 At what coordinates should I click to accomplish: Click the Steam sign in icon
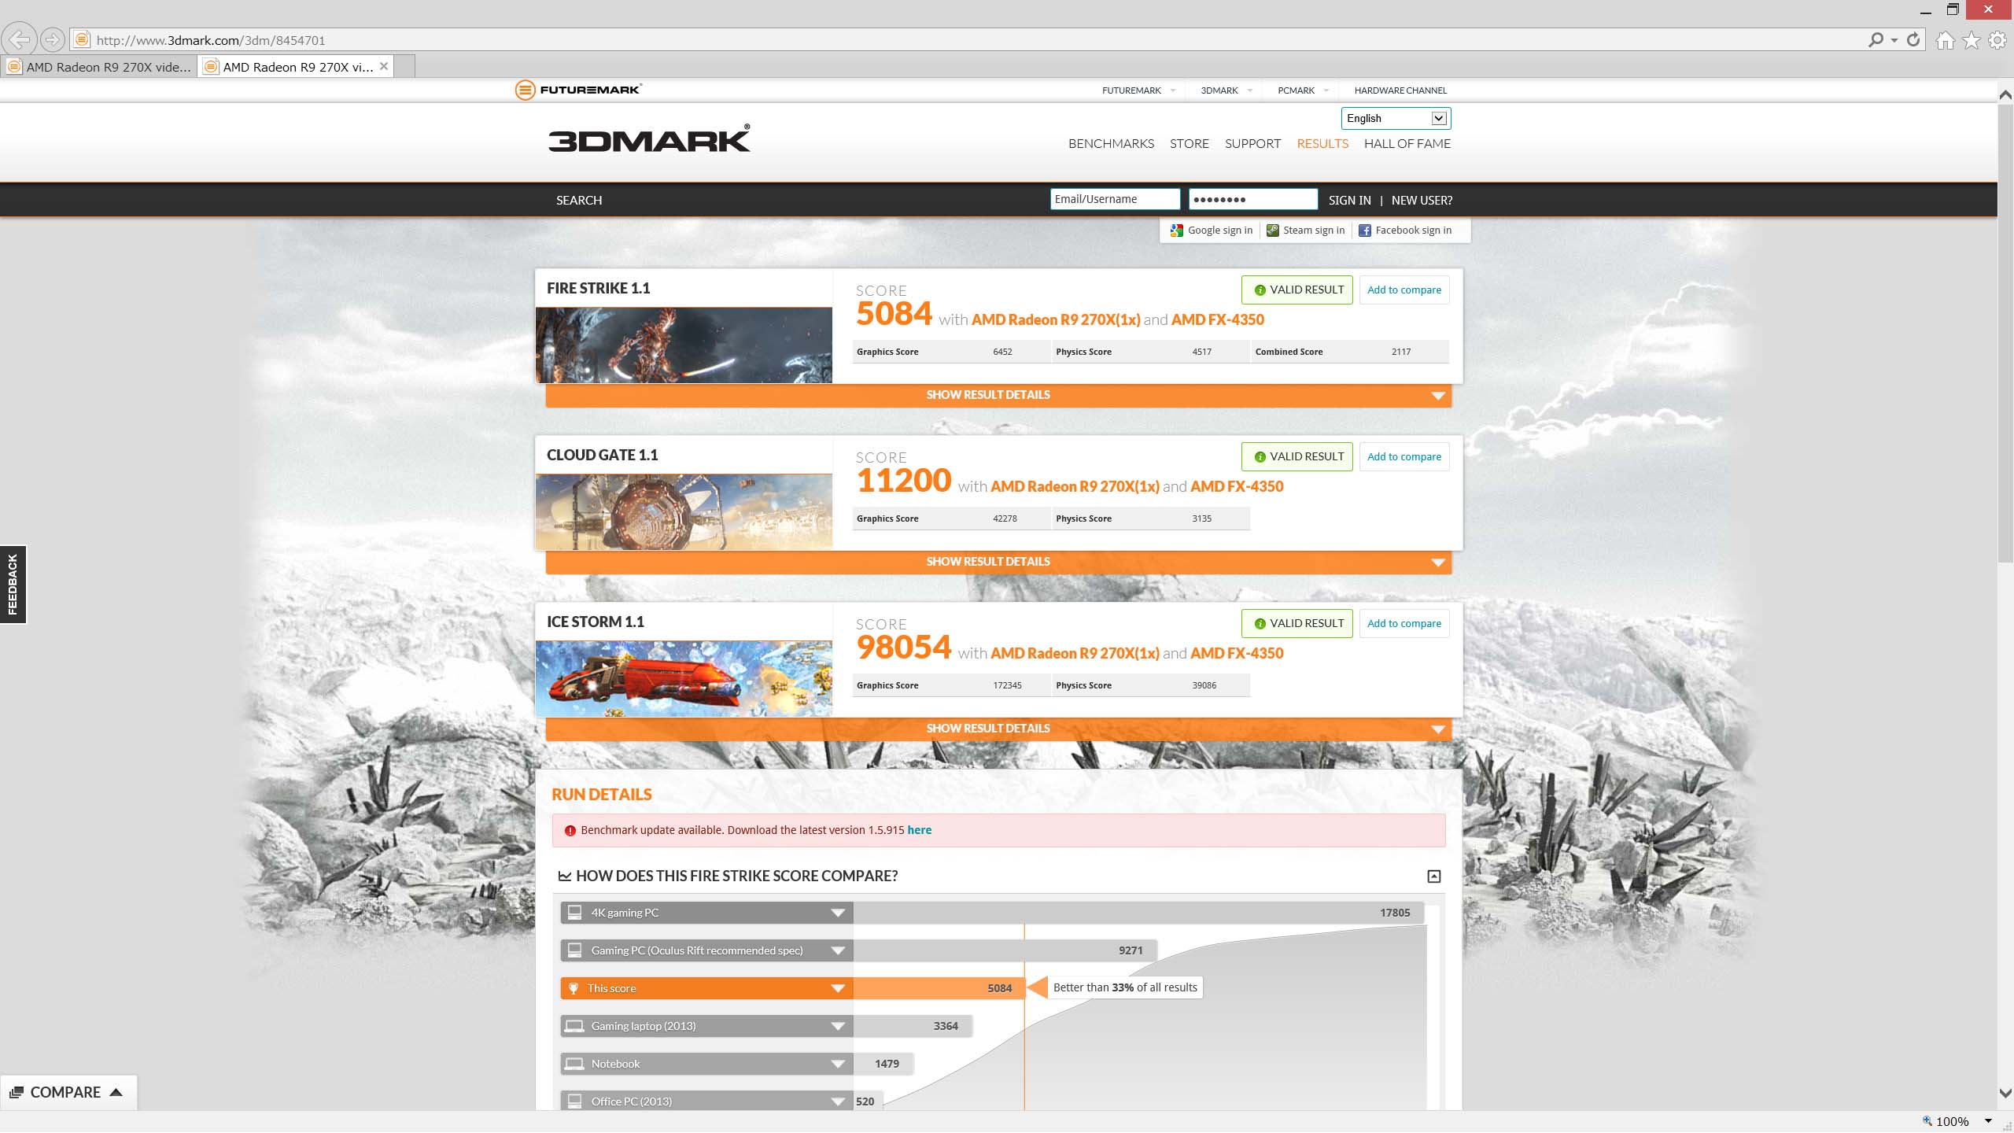pyautogui.click(x=1272, y=231)
